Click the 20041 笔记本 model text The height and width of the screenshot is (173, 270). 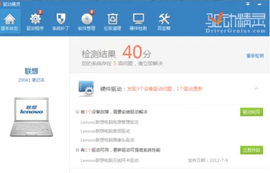(x=31, y=80)
